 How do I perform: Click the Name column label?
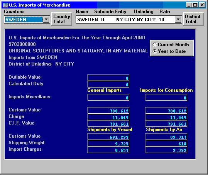tap(82, 12)
